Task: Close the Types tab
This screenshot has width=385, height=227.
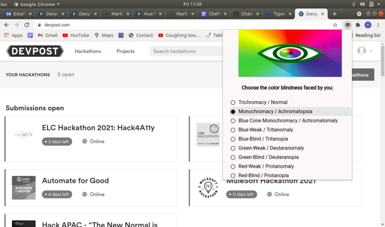Action: click(290, 14)
